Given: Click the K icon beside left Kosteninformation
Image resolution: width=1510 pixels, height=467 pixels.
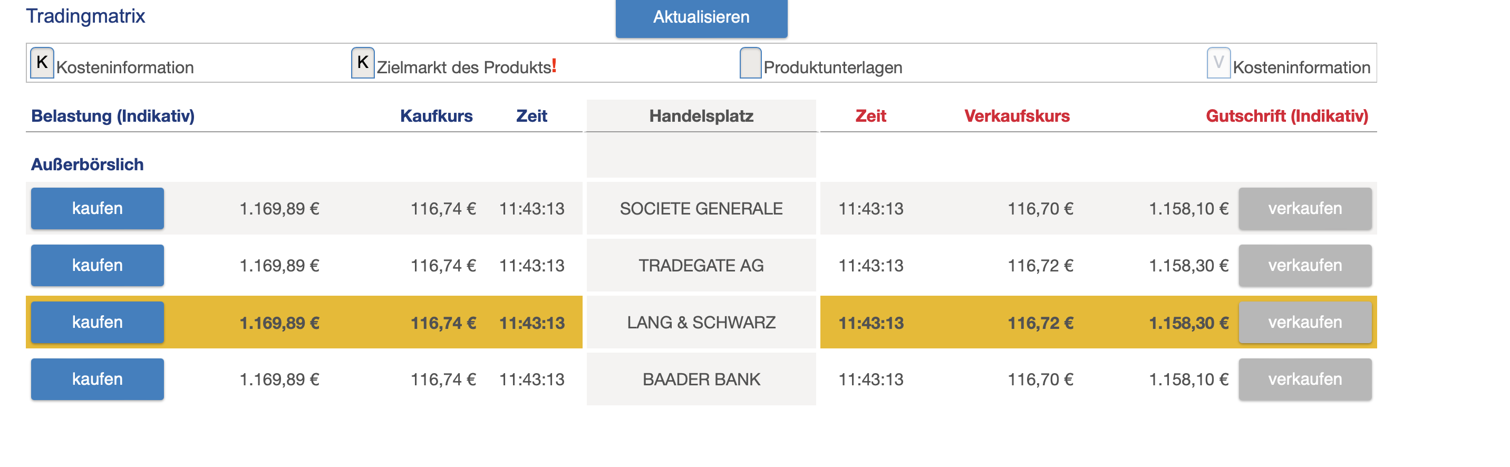Looking at the screenshot, I should pos(42,63).
